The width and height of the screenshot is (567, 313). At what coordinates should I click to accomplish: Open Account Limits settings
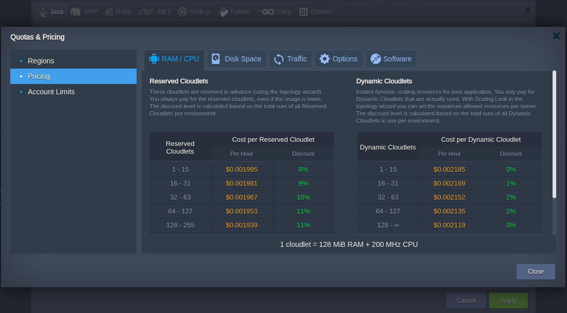(51, 92)
